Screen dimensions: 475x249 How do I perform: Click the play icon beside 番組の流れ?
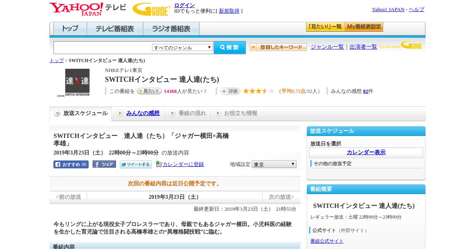(x=172, y=113)
